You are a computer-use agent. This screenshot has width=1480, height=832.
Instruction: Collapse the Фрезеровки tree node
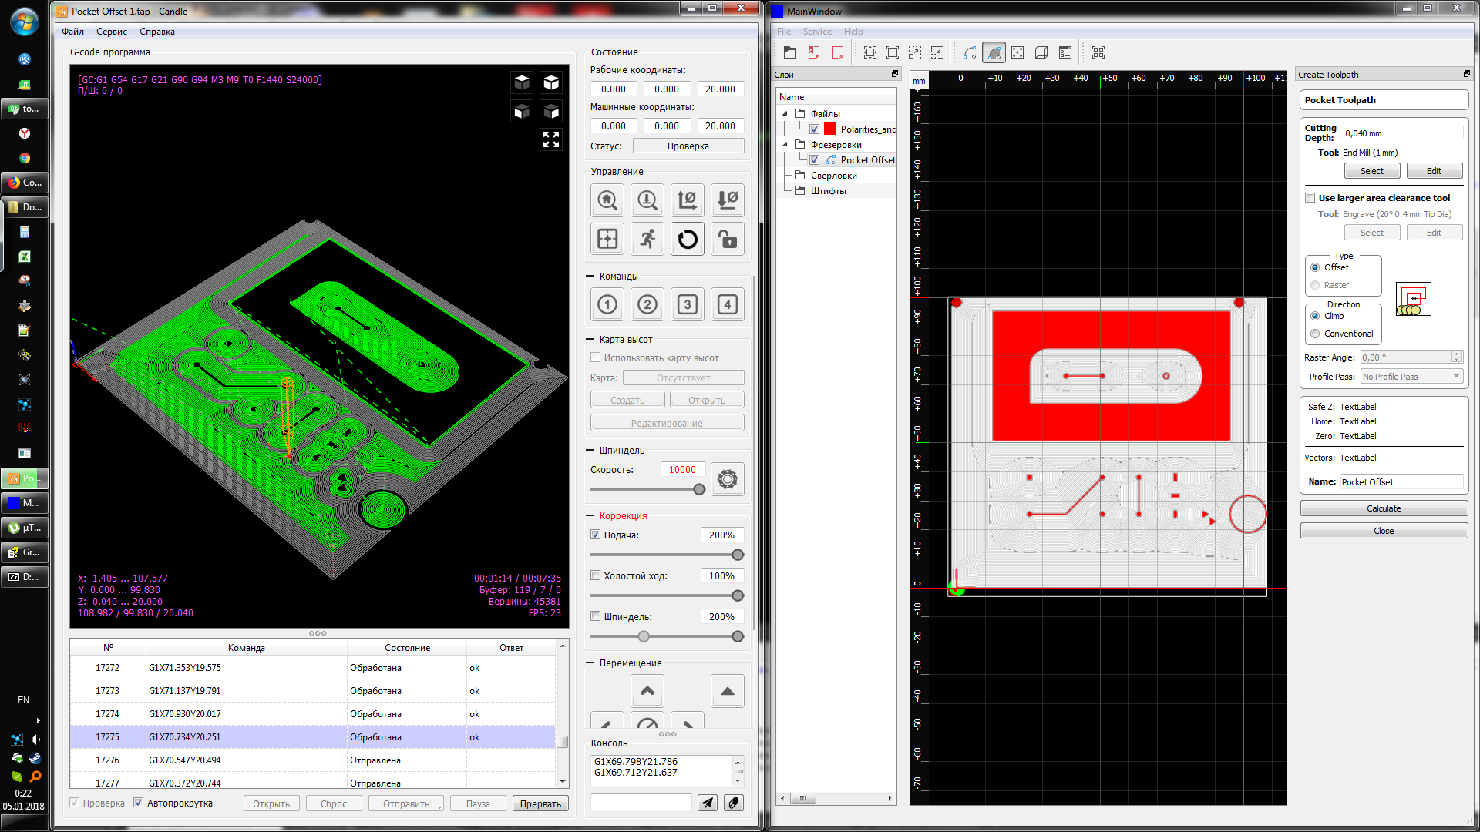pyautogui.click(x=785, y=145)
